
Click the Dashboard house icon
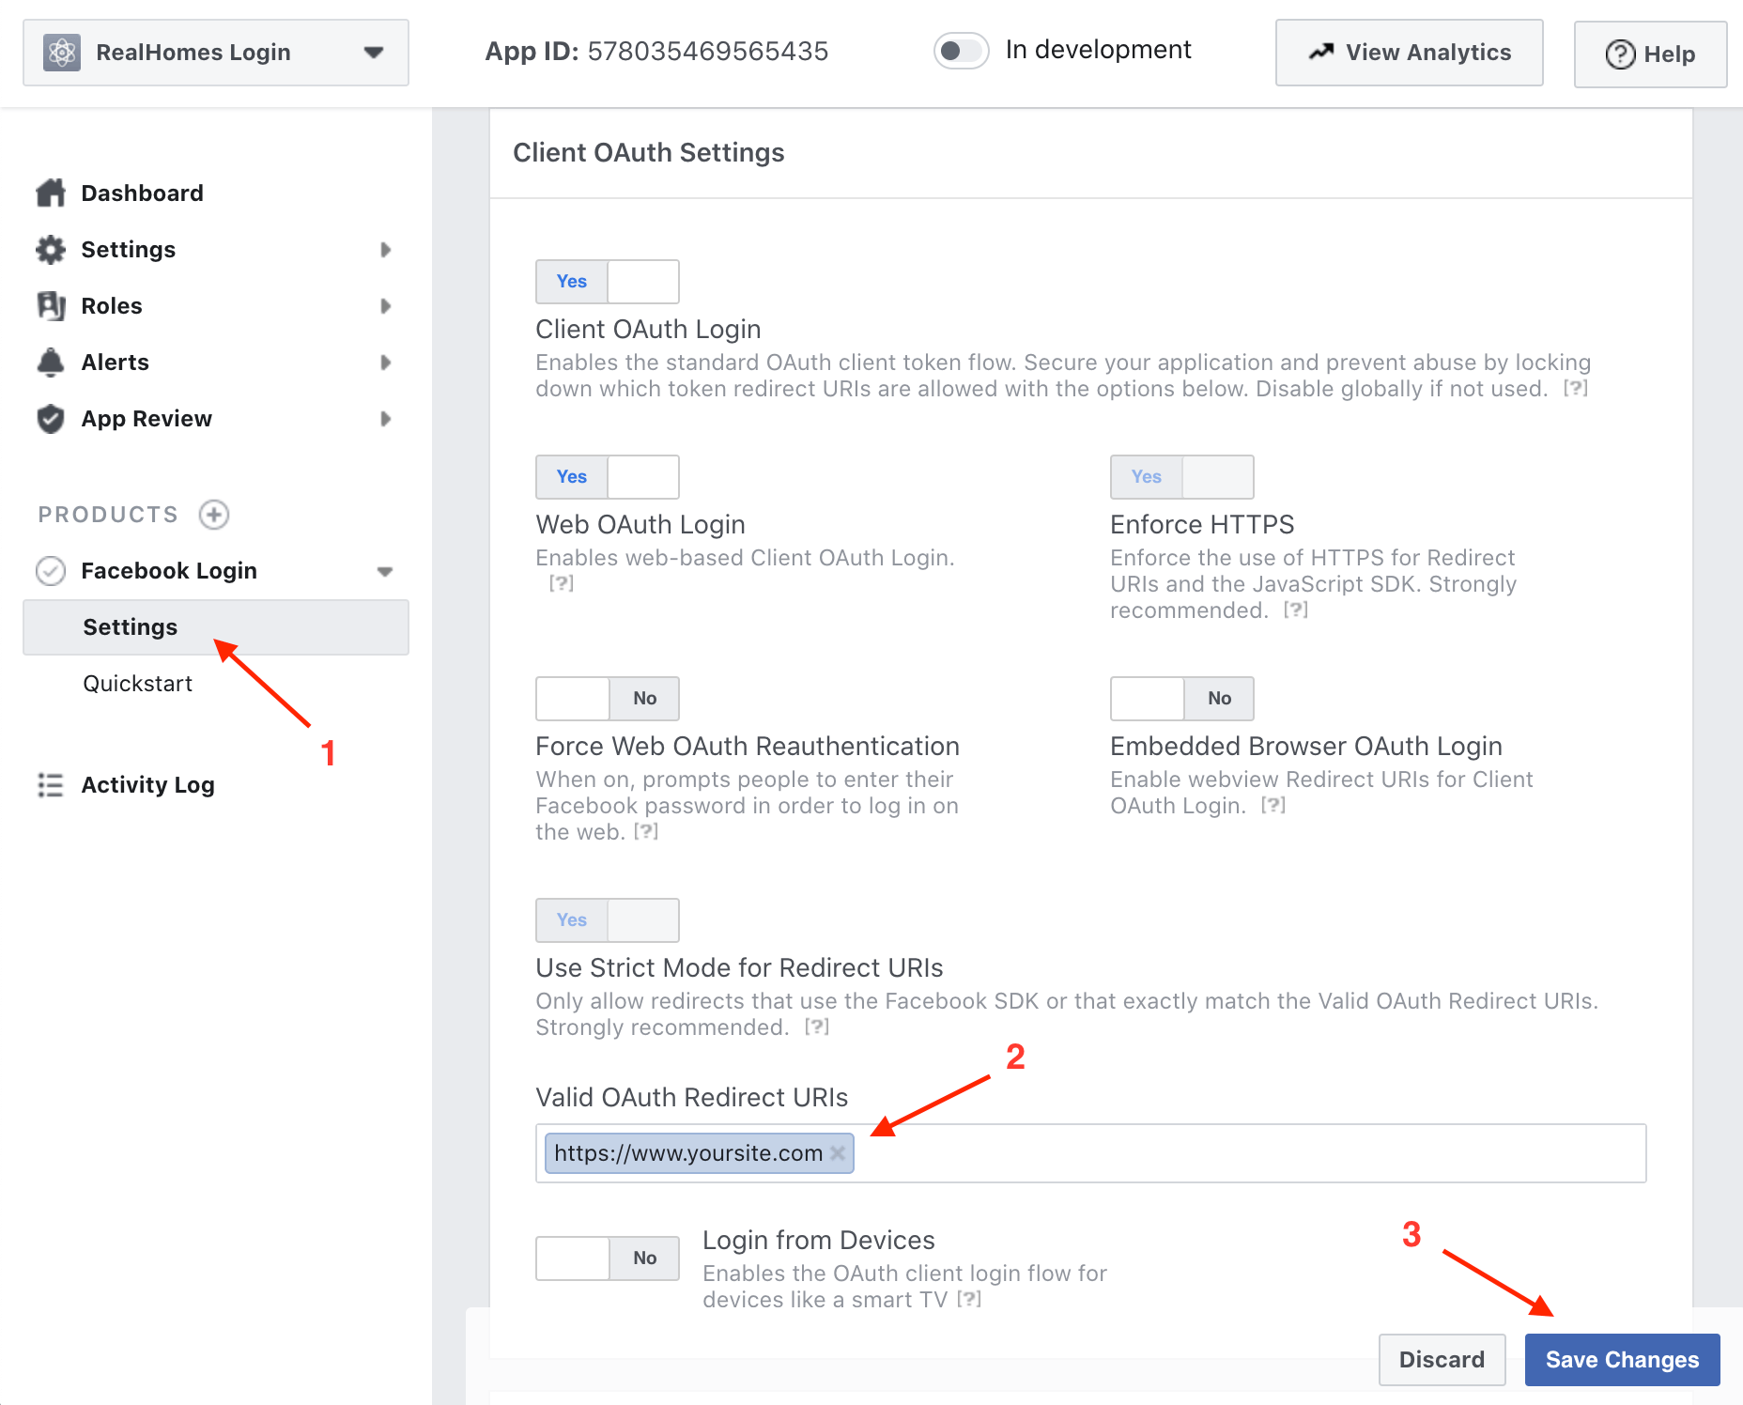51,193
